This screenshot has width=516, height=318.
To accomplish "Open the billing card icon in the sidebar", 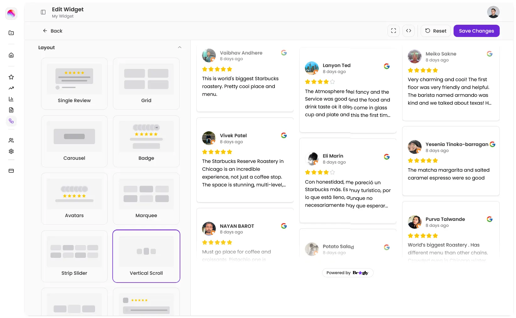I will click(11, 171).
